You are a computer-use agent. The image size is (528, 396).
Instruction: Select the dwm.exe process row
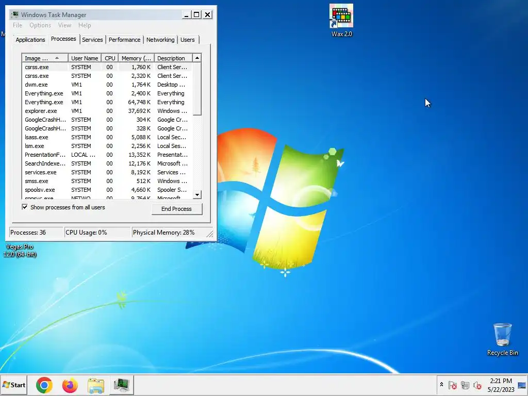107,85
